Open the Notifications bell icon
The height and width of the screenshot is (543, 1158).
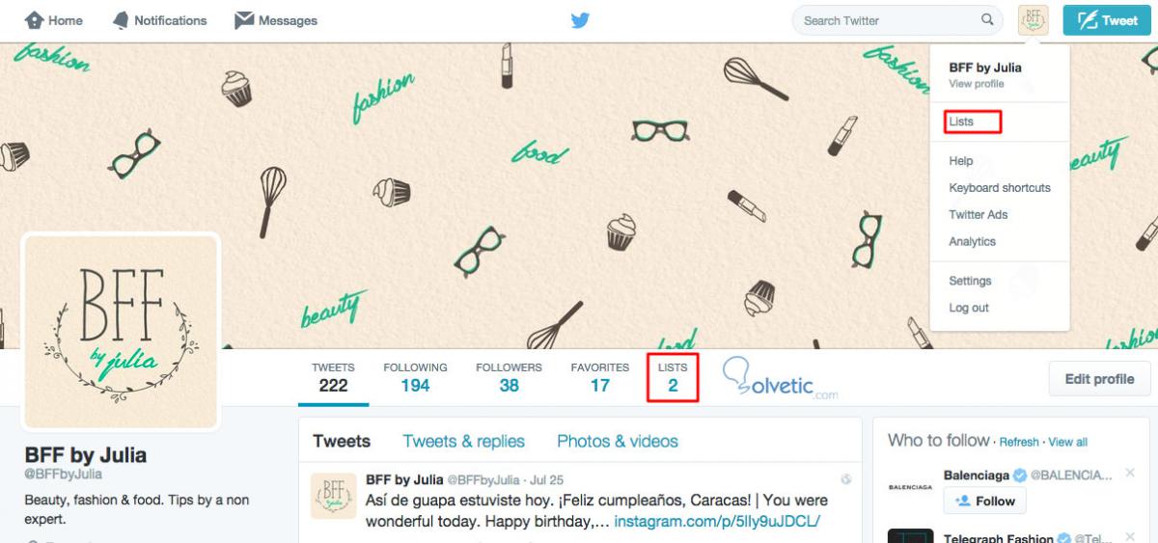click(x=121, y=20)
